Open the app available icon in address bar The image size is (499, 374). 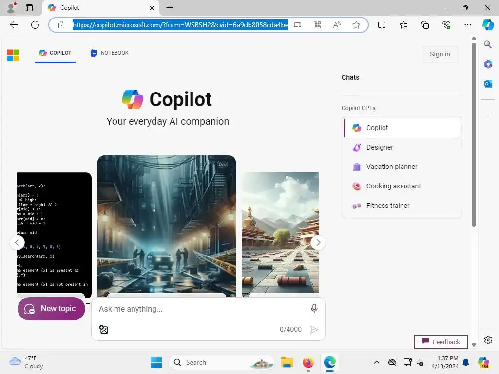coord(298,25)
